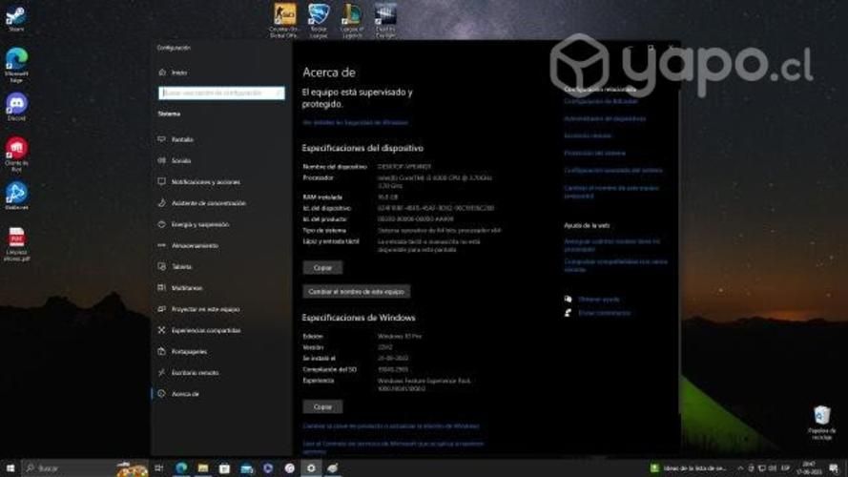Open the pinned notification item in taskbar tray

click(x=688, y=467)
